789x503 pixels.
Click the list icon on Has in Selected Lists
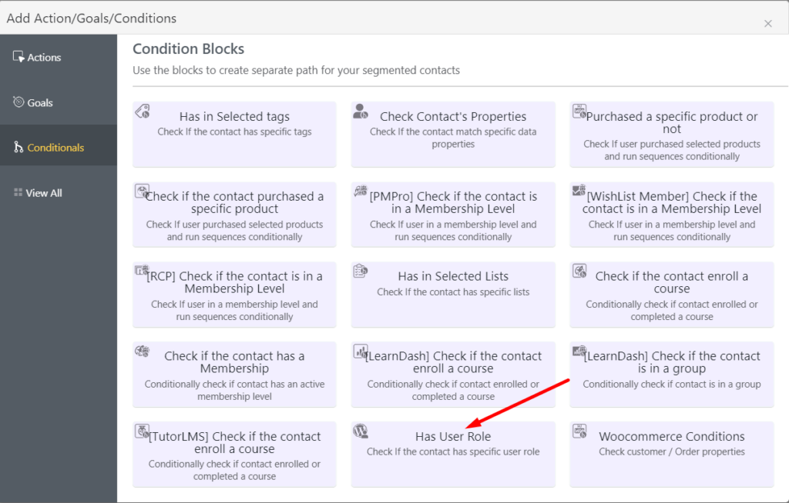[361, 271]
